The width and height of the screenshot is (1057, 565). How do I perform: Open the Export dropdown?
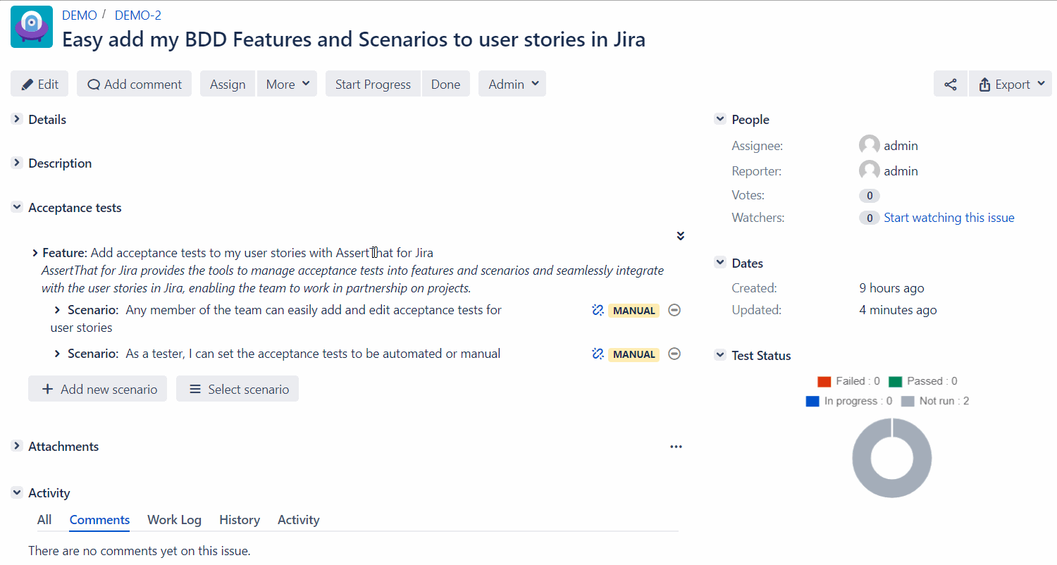point(1010,85)
